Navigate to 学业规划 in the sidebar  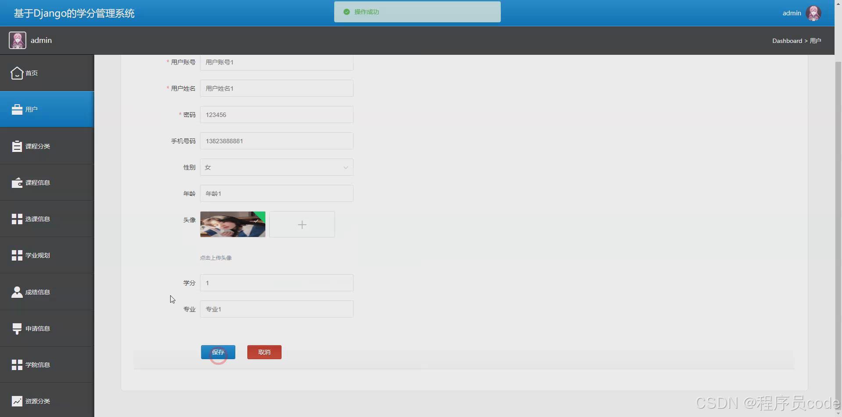pyautogui.click(x=47, y=255)
